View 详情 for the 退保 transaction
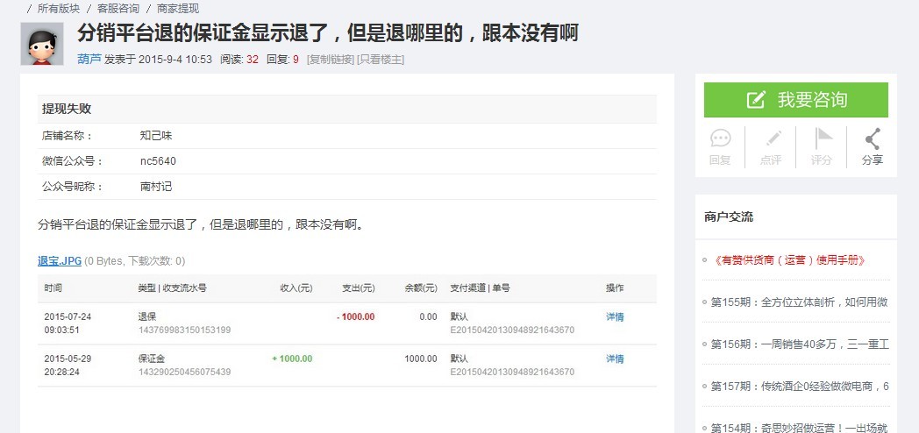 pos(615,317)
